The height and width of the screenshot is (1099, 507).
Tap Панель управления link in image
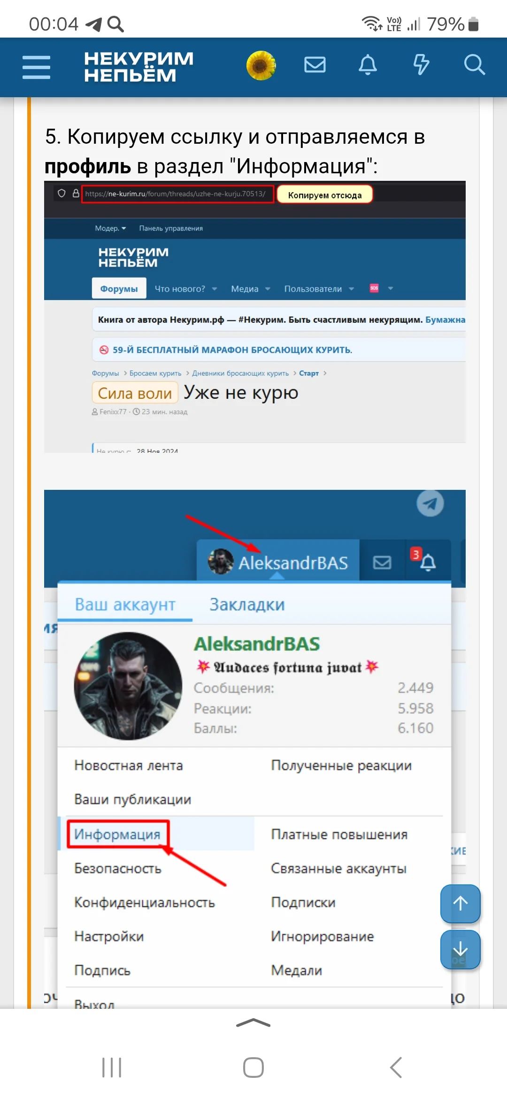[171, 228]
